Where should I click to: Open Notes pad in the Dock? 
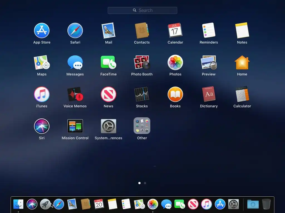coord(112,204)
